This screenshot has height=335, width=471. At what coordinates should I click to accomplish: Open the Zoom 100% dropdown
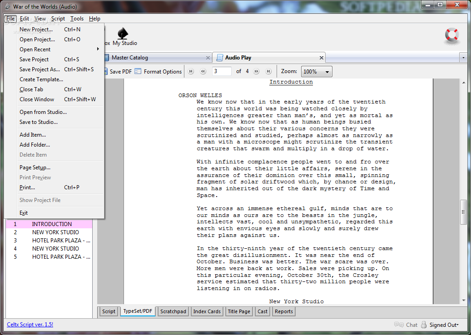coord(317,72)
